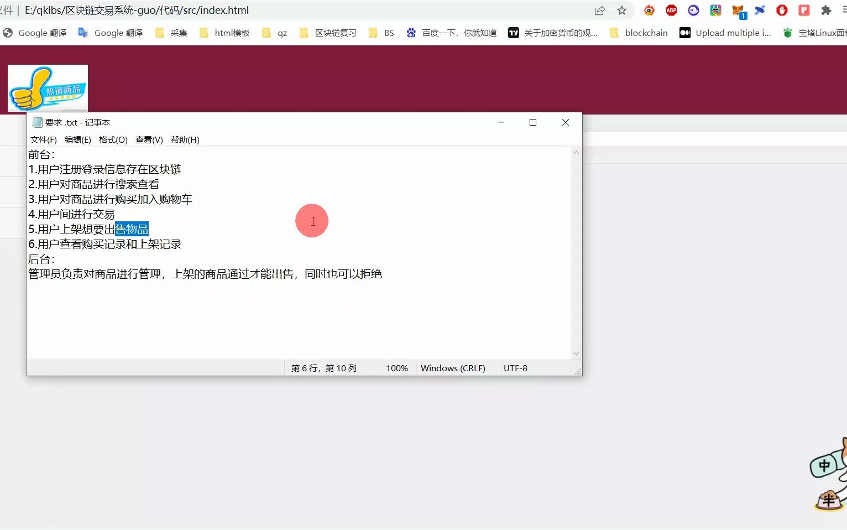Screen dimensions: 847x530
Task: Open the 百度一下 bookmark
Action: [x=452, y=33]
